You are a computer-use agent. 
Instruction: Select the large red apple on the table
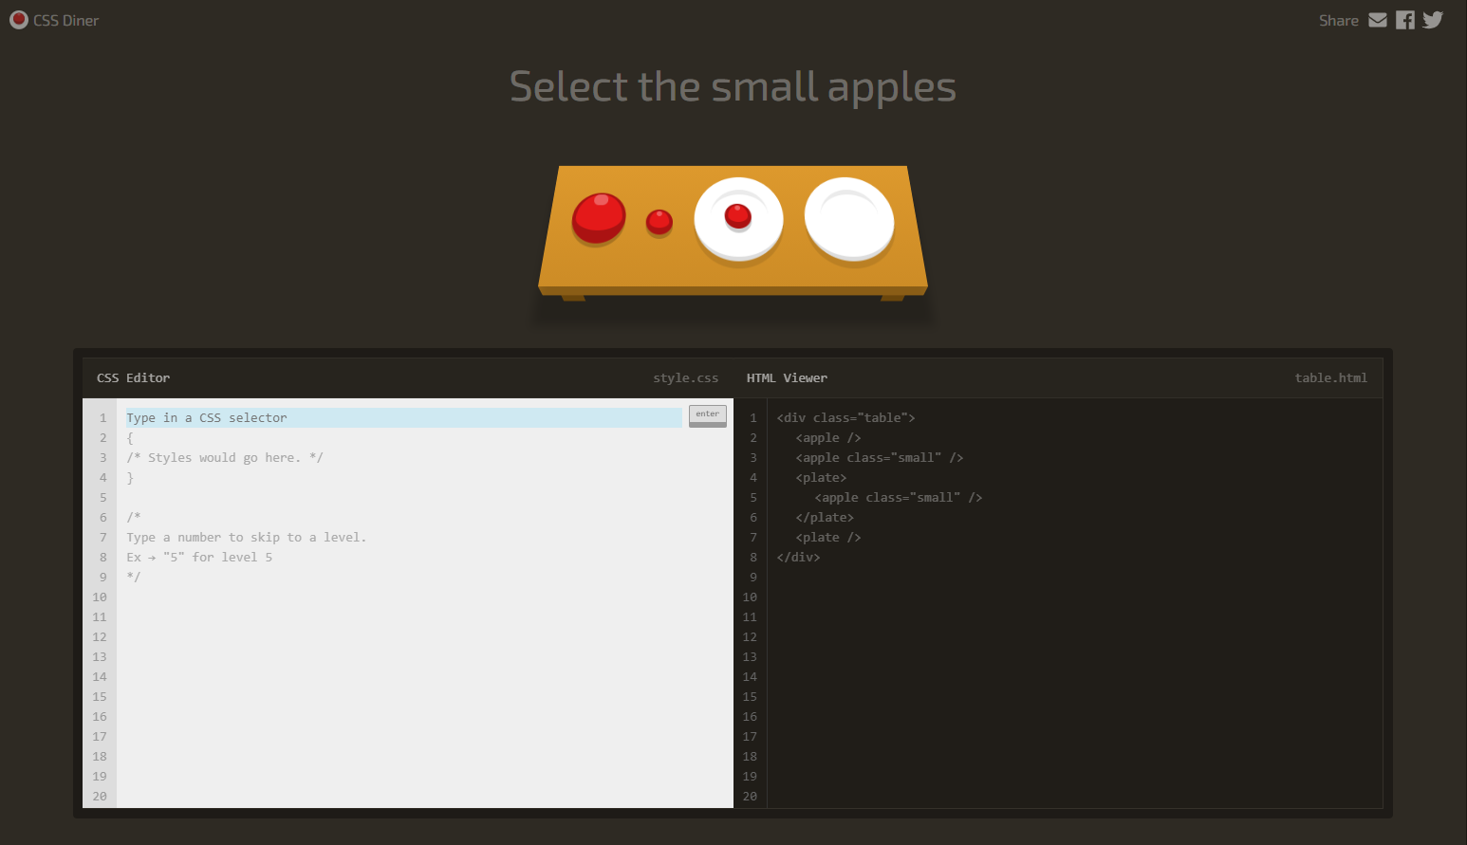point(598,218)
